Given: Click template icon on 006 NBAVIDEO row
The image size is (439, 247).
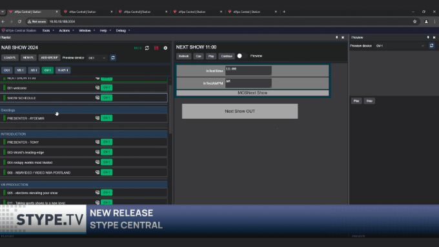Looking at the screenshot, I should 97,172.
